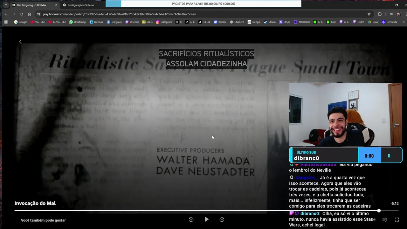This screenshot has width=407, height=229.
Task: Open the Telegram bookmark
Action: (114, 22)
